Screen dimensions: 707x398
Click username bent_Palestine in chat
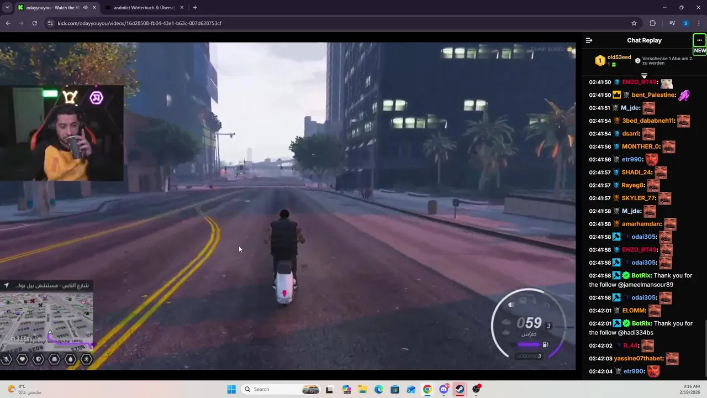pos(653,95)
